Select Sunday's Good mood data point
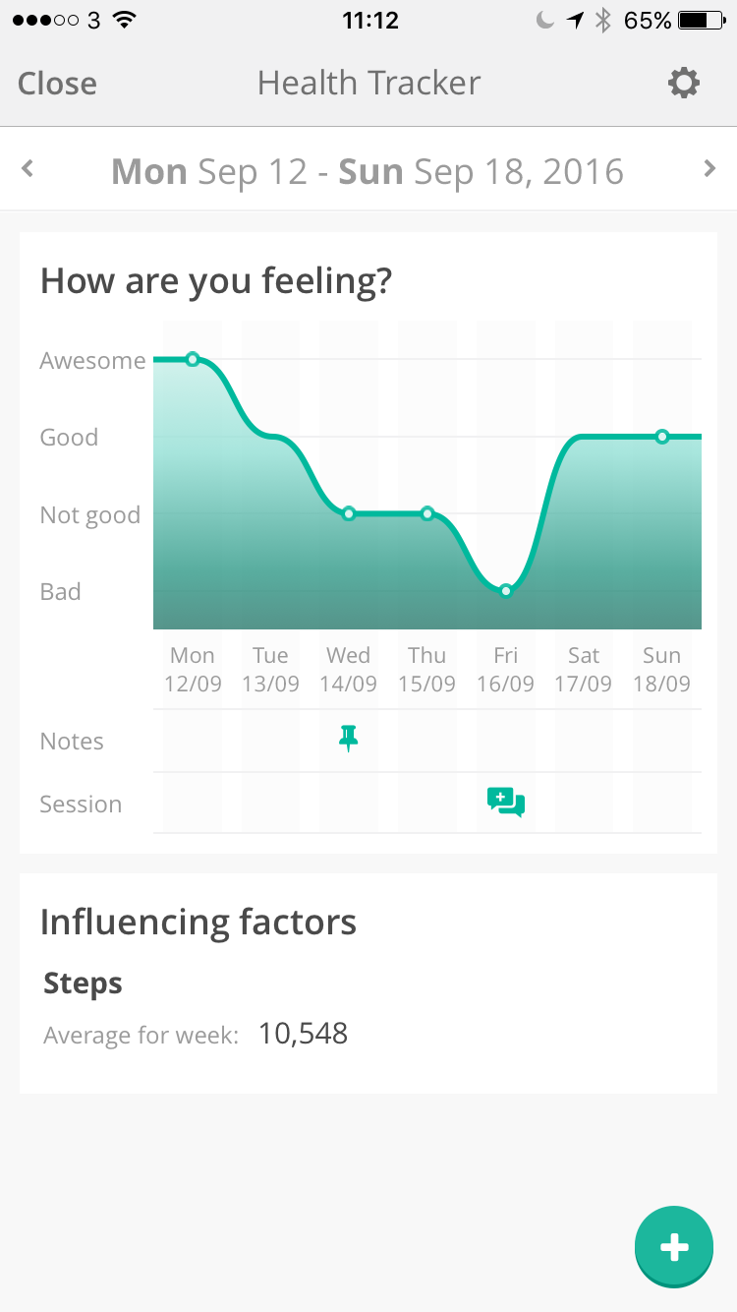 point(662,437)
